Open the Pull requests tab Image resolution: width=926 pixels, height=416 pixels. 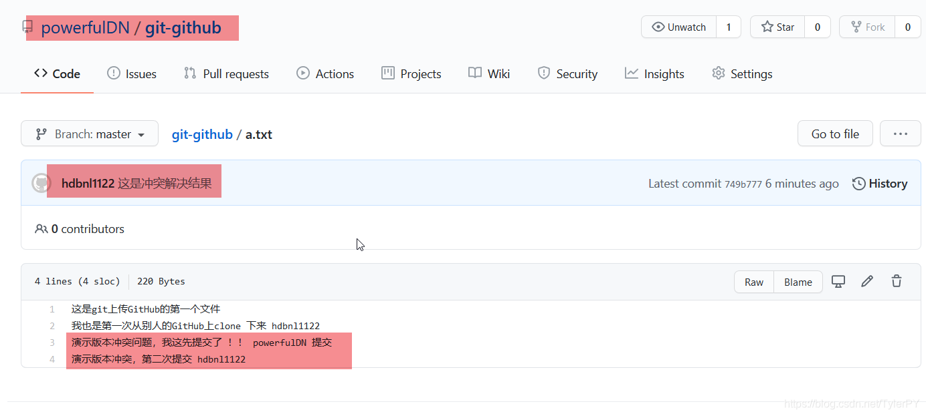tap(226, 73)
